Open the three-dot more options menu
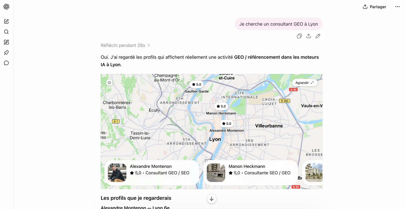The image size is (405, 209). (397, 7)
